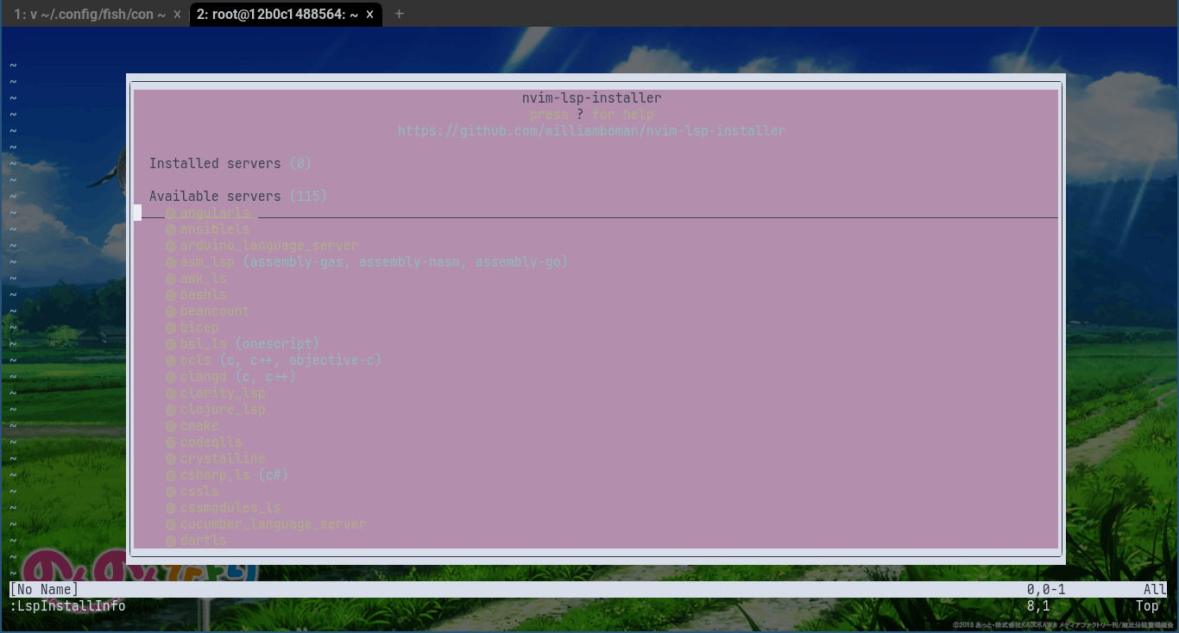Click the cssls server icon

pyautogui.click(x=171, y=492)
